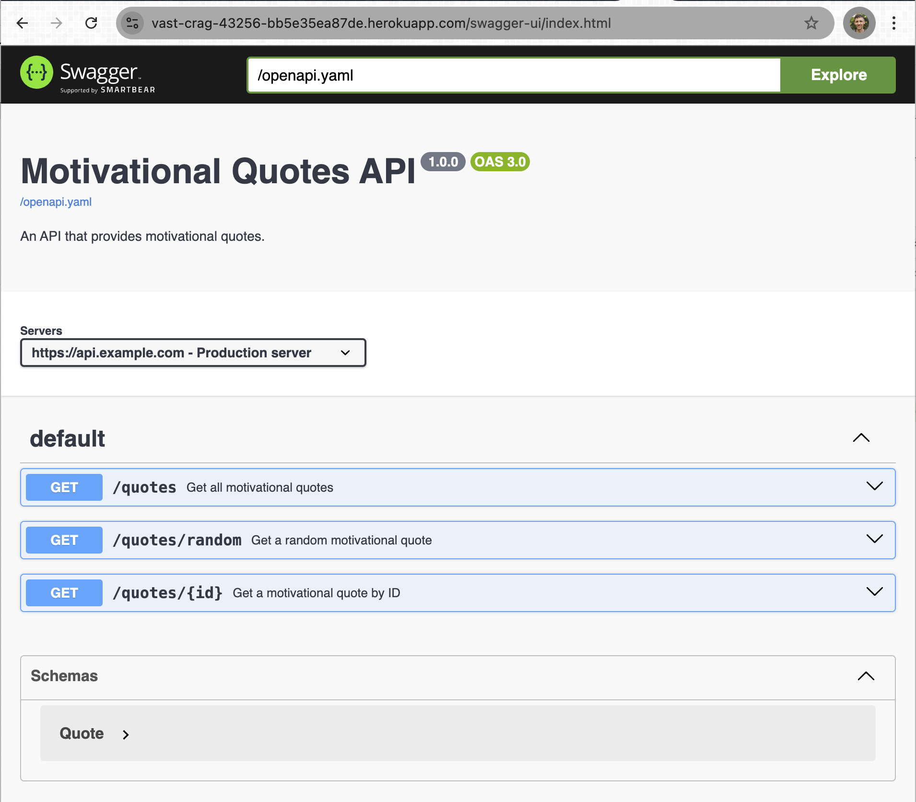Viewport: 916px width, 802px height.
Task: Click the browser address bar URL
Action: 381,23
